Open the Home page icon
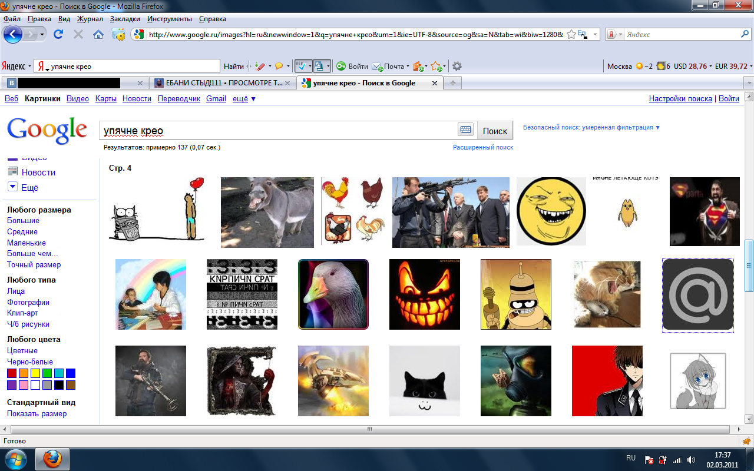This screenshot has height=471, width=754. coord(98,35)
